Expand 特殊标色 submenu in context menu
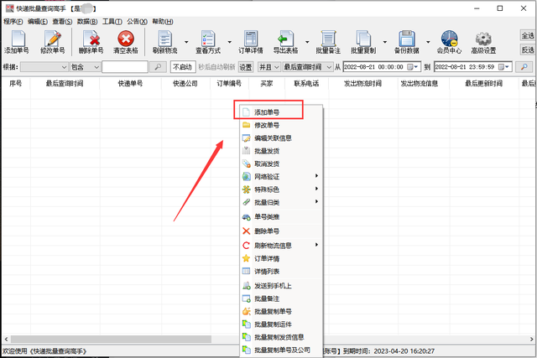 [x=281, y=189]
